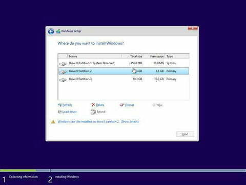Click the System type cell
The width and height of the screenshot is (246, 185).
click(171, 63)
